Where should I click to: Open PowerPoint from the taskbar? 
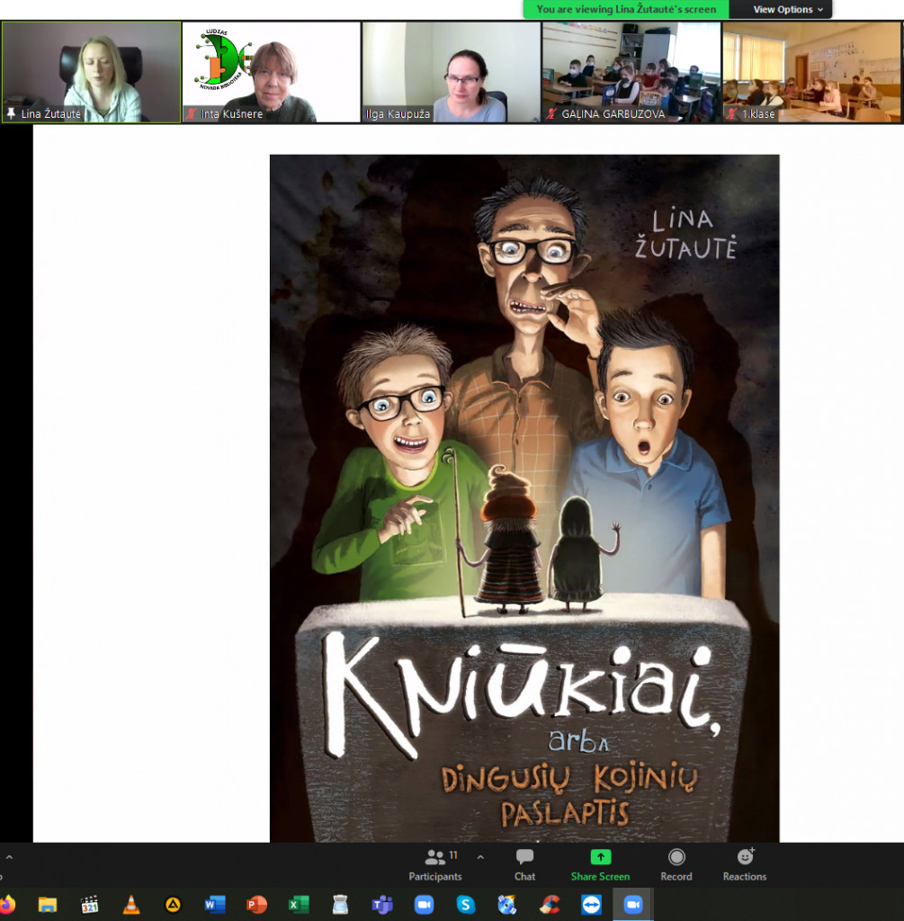[x=256, y=905]
